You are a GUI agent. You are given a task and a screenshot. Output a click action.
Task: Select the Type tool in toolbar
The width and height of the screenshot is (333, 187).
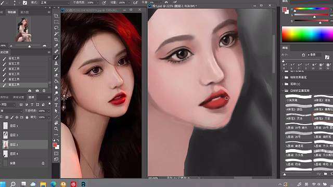click(x=56, y=105)
